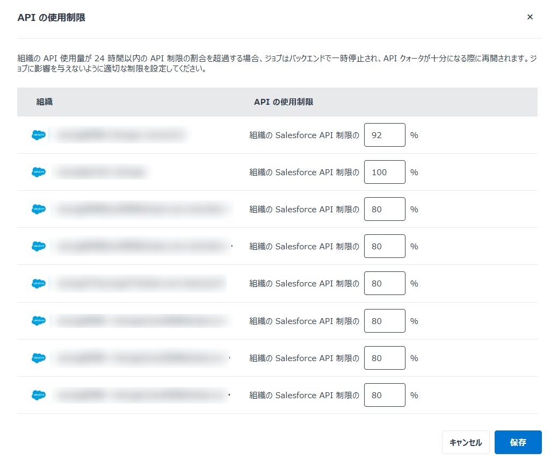Click the Salesforce logo in the seventh row
Image resolution: width=558 pixels, height=460 pixels.
[38, 358]
